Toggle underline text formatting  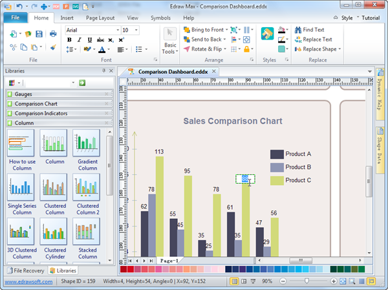(91, 39)
